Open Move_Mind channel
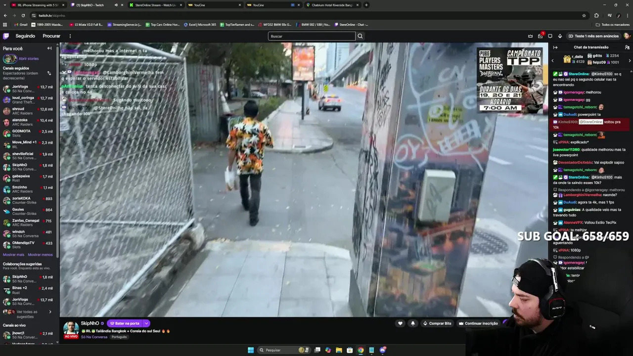Screen dimensions: 633x356 (x=28, y=144)
